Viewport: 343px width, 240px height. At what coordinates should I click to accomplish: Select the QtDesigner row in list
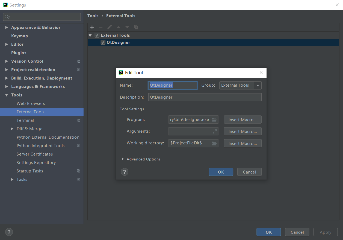[213, 42]
